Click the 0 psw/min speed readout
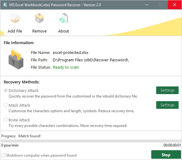This screenshot has width=182, height=160. pos(10,145)
